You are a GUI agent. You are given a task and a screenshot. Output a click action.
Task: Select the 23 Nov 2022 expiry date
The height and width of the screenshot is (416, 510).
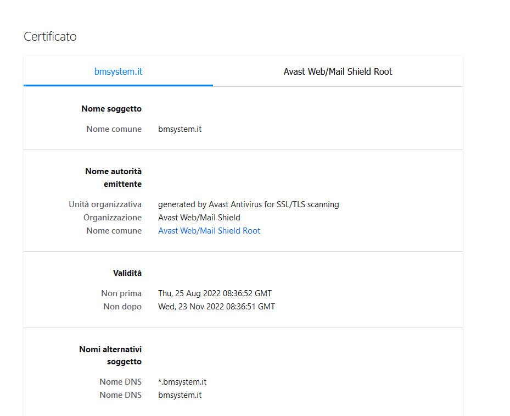(216, 307)
